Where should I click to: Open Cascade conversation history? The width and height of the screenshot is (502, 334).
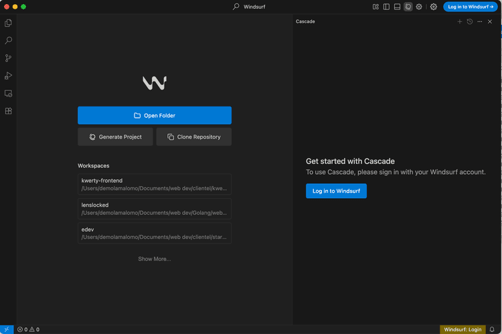pos(469,21)
